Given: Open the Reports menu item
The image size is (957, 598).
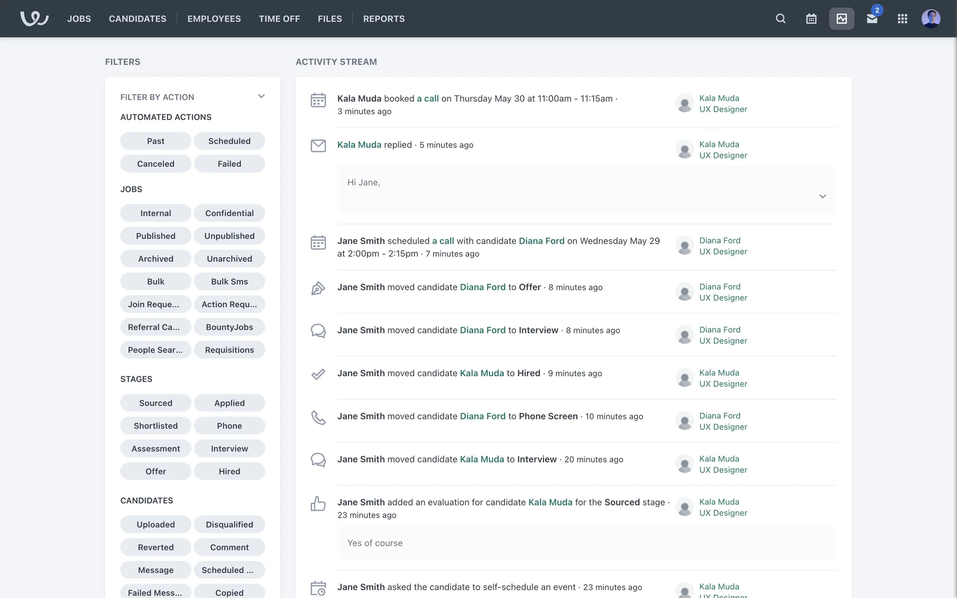Looking at the screenshot, I should tap(384, 18).
